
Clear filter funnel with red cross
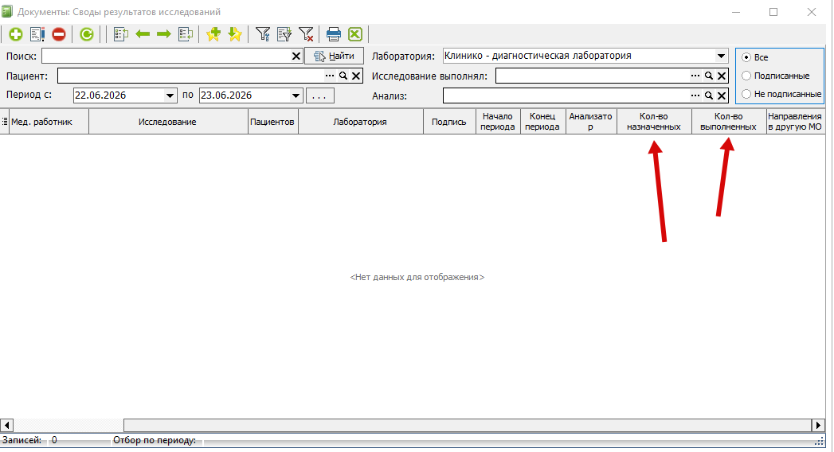306,34
